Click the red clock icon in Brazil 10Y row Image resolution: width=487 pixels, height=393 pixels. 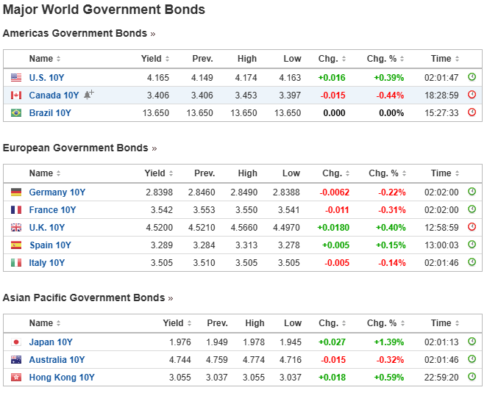click(x=472, y=112)
